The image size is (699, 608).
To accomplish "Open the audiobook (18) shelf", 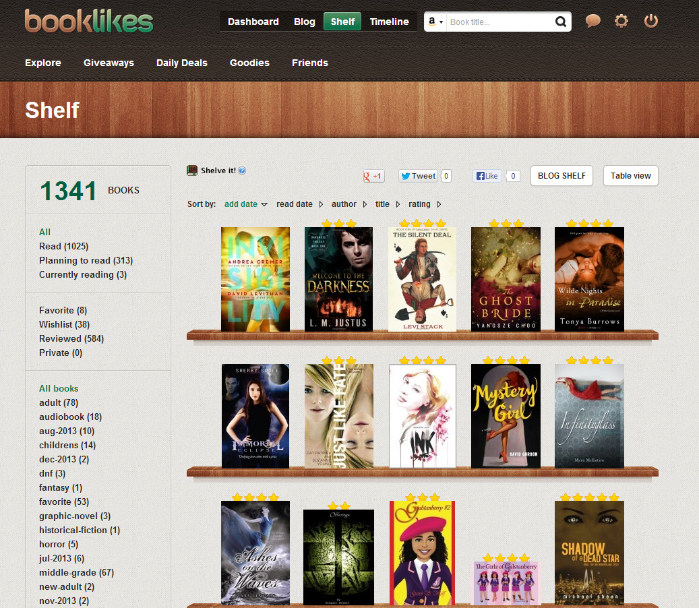I will point(70,417).
